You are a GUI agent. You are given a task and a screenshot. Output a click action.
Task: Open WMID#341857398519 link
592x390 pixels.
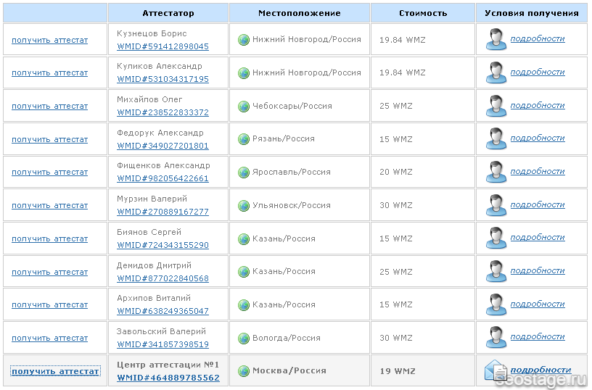click(x=163, y=344)
